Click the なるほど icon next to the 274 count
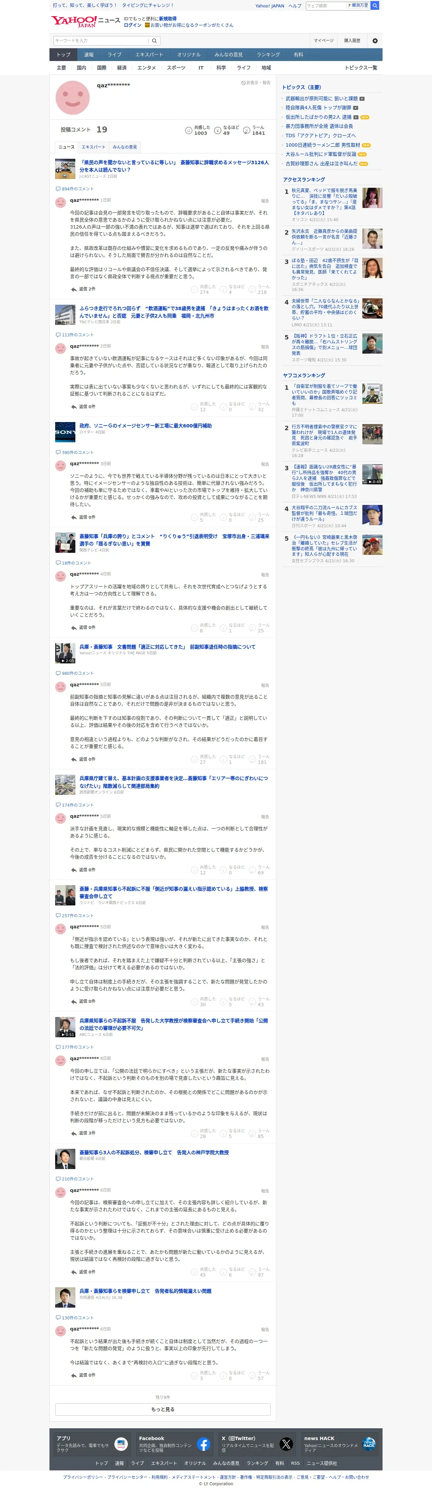 point(223,290)
